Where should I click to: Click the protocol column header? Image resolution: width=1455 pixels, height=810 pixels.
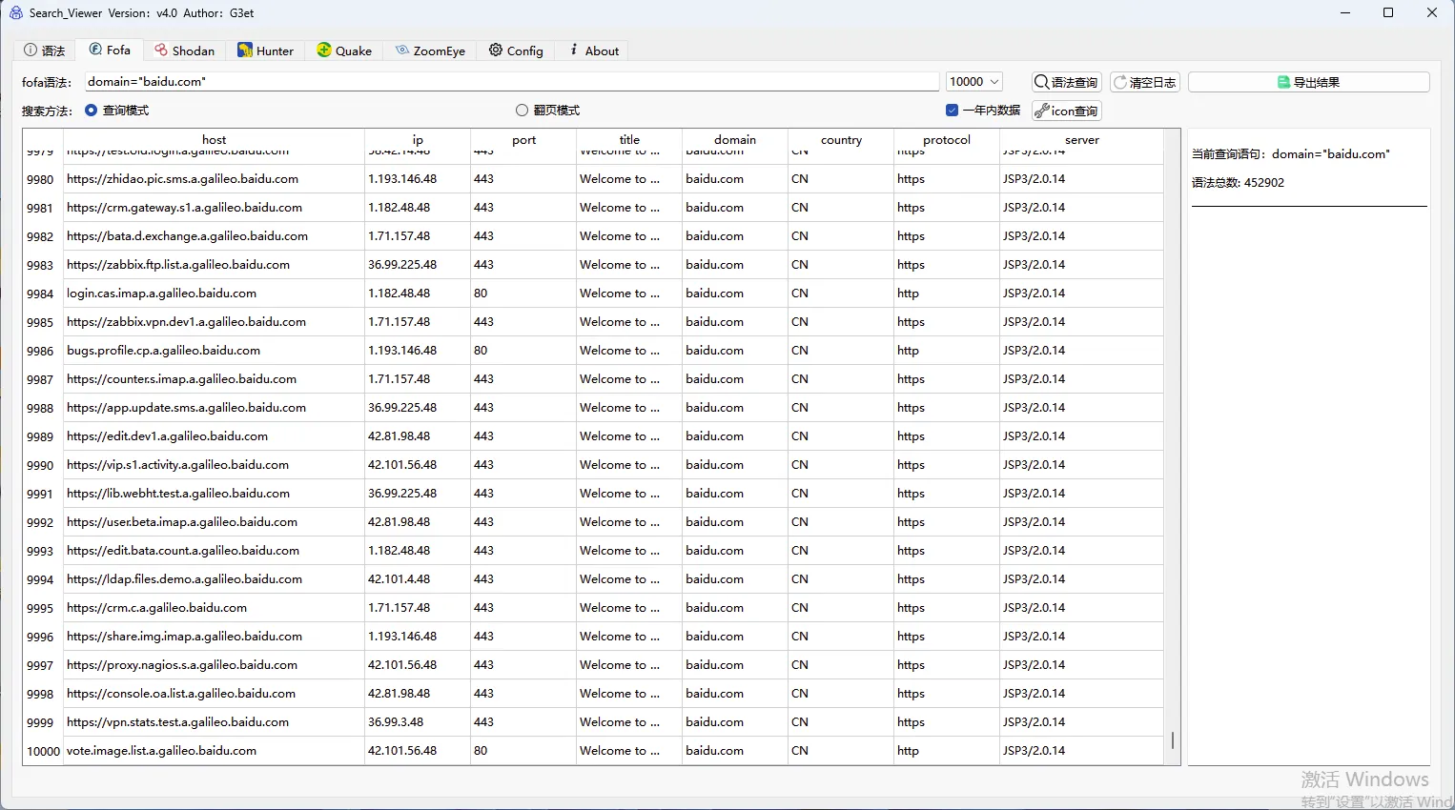(x=947, y=139)
